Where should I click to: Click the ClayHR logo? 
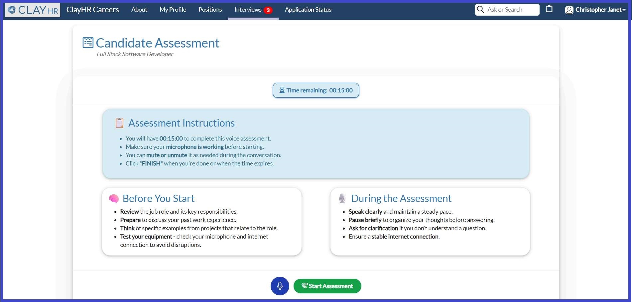point(33,10)
